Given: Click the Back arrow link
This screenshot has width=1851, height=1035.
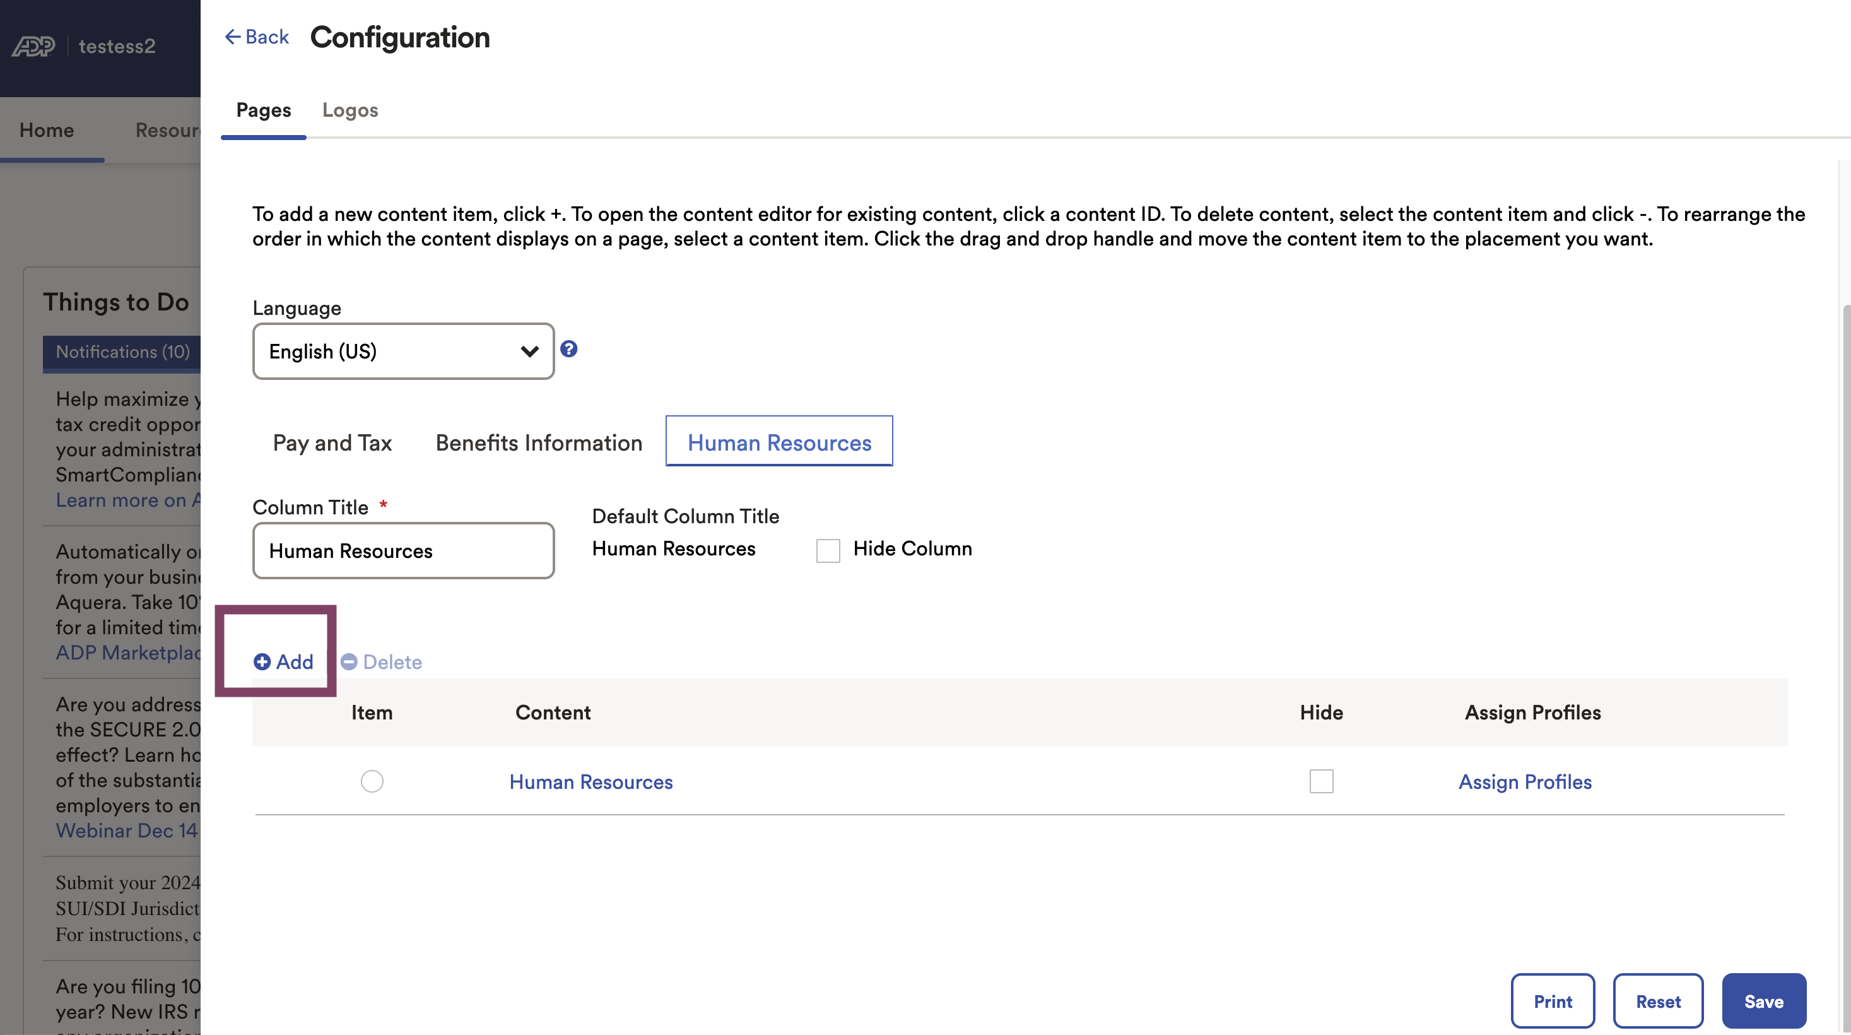Looking at the screenshot, I should click(257, 37).
